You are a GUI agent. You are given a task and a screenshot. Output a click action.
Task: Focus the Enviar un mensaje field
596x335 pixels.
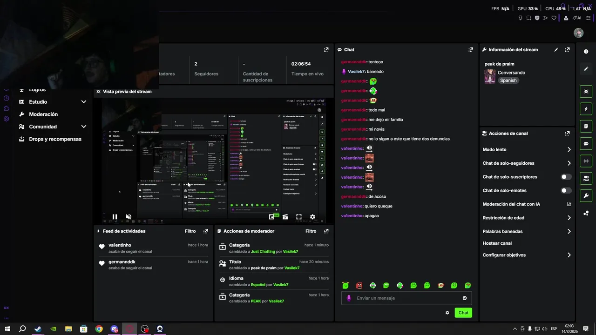406,298
